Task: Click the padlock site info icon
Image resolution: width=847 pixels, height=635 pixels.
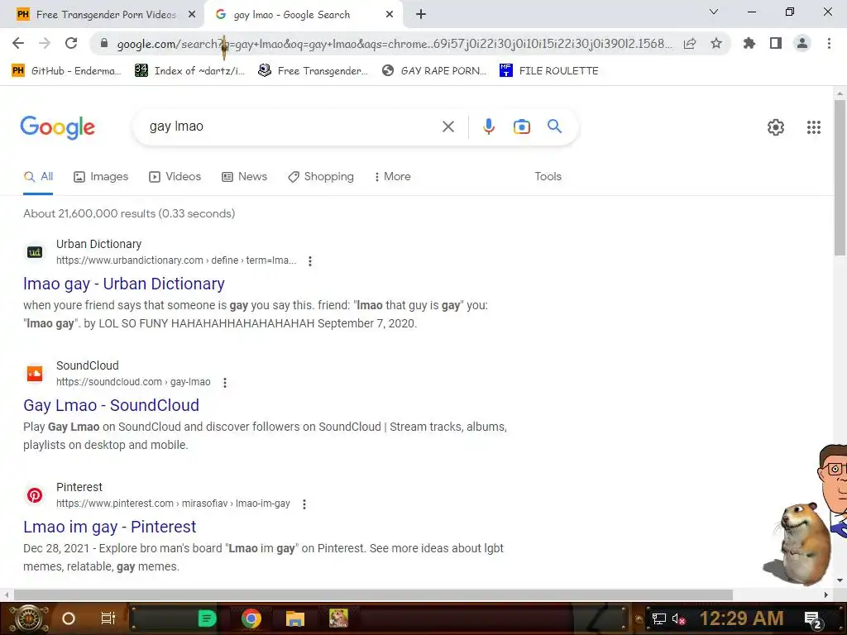Action: click(104, 43)
